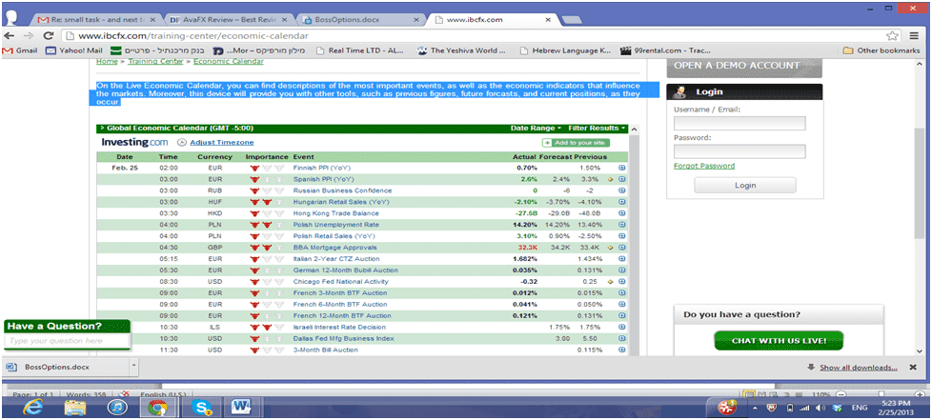Click Show all downloads link
The height and width of the screenshot is (420, 932).
[859, 368]
